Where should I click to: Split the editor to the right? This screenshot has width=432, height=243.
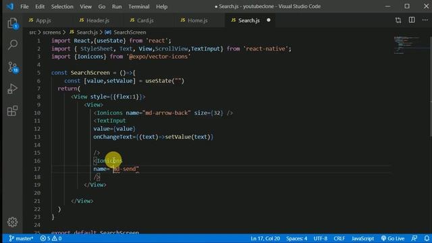[412, 20]
